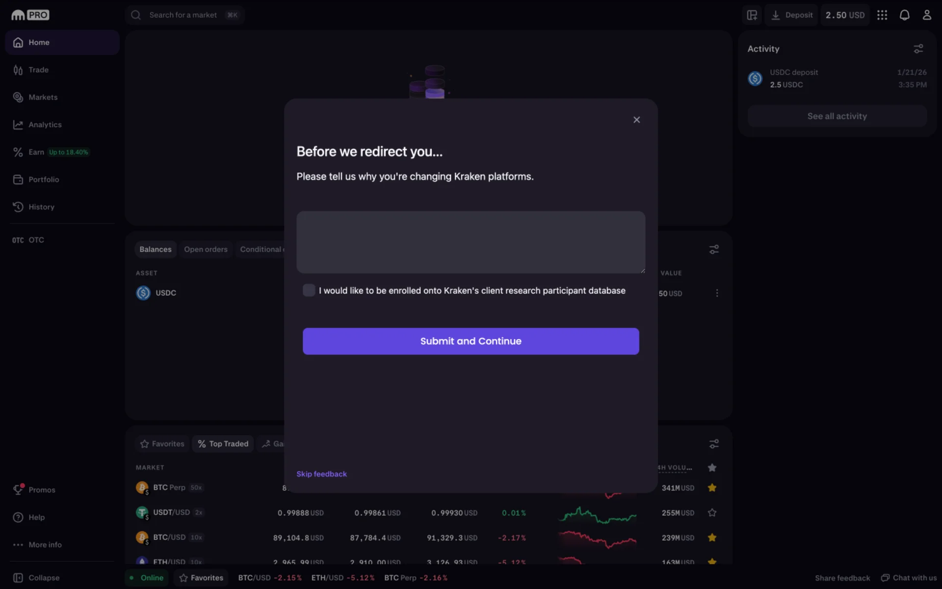The width and height of the screenshot is (942, 589).
Task: Close the redirect feedback dialog
Action: (x=636, y=120)
